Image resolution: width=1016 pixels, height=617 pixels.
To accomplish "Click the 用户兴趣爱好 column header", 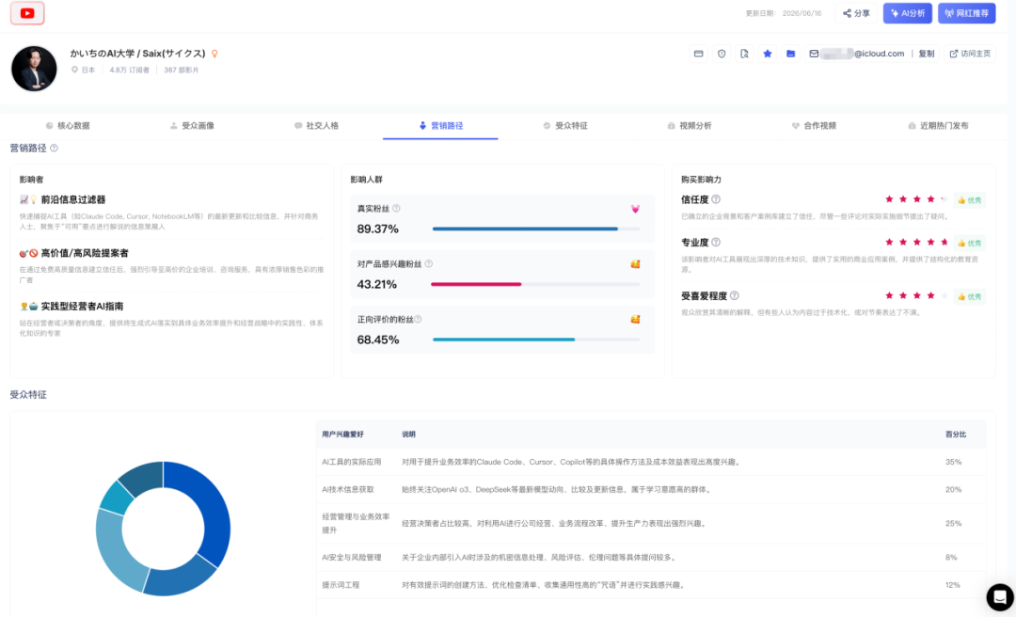I will tap(342, 435).
